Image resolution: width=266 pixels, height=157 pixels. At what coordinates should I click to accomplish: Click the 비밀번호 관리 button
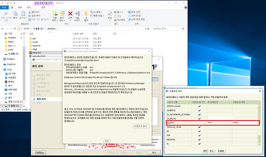pos(141,126)
